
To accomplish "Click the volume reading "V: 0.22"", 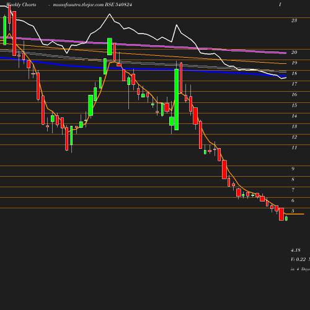I will 298,259.
